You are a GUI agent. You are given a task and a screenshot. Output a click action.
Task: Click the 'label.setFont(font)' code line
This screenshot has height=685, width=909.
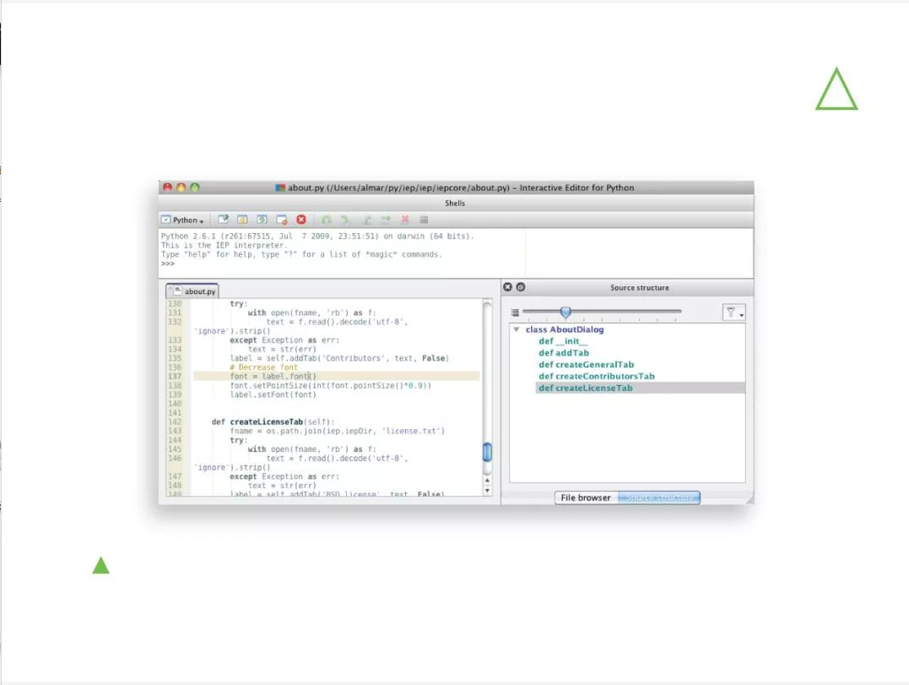(273, 394)
